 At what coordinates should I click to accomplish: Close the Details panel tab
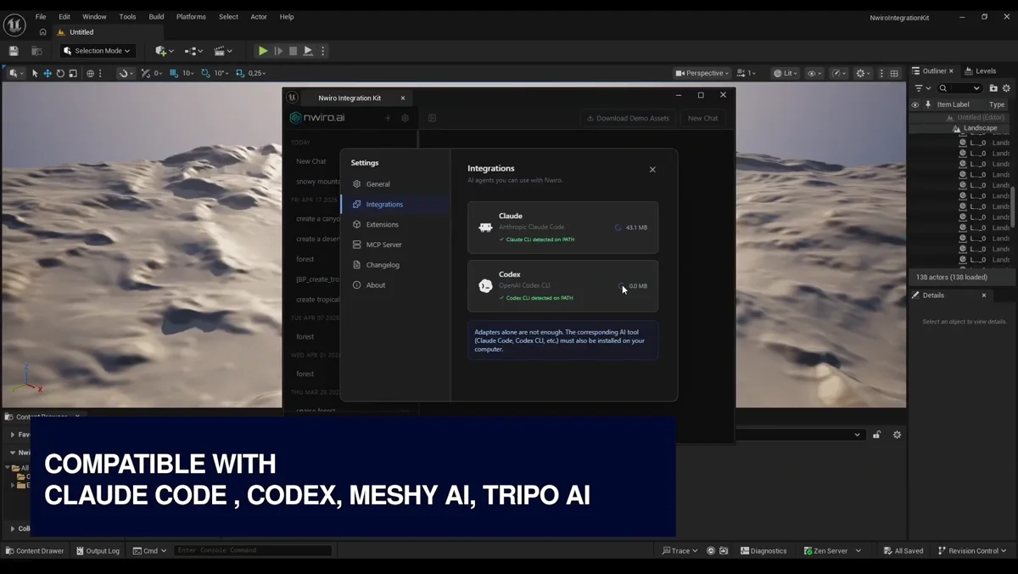tap(984, 295)
